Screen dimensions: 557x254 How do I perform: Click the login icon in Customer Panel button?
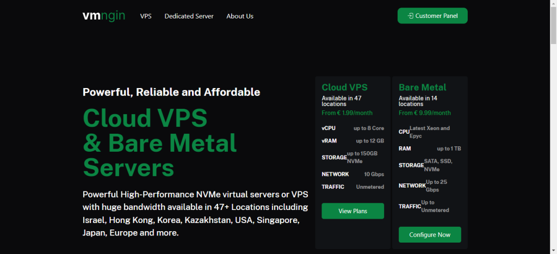pyautogui.click(x=410, y=16)
